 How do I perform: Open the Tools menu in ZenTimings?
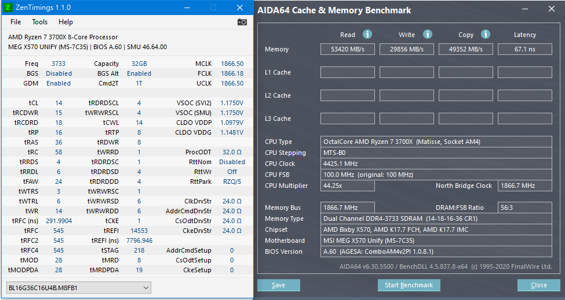coord(40,22)
